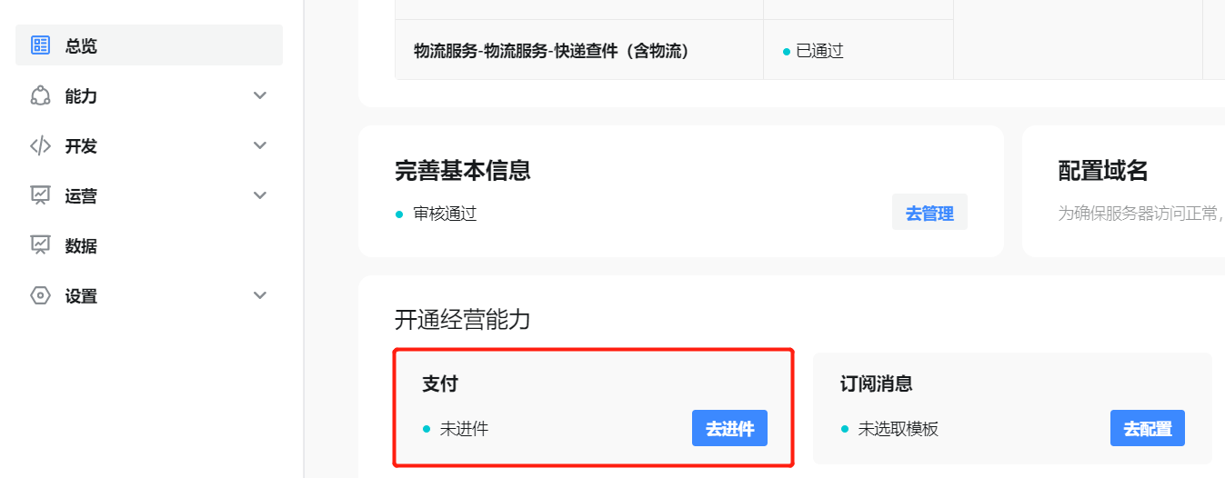Click the 去进件 payment button

point(729,428)
